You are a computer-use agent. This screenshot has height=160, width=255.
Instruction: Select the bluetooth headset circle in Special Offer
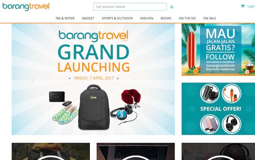pos(210,93)
